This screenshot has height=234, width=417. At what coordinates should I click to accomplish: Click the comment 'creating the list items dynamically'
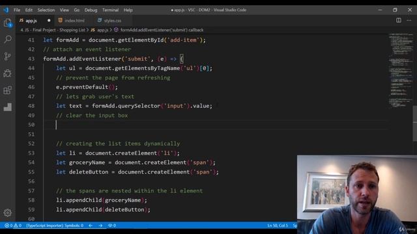123,144
